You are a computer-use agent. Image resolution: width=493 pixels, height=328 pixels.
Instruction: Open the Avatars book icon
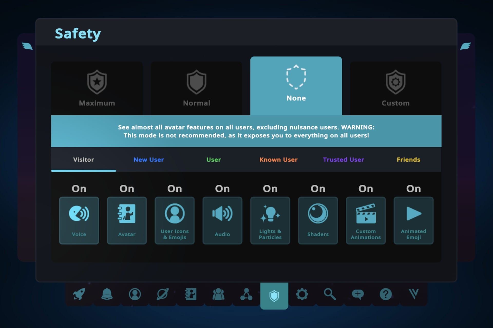coord(191,294)
